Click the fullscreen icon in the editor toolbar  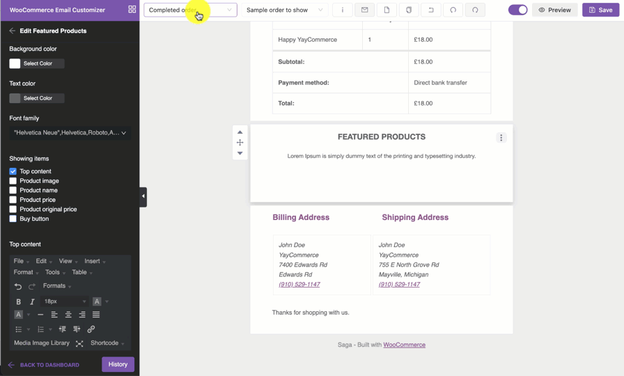(x=79, y=343)
